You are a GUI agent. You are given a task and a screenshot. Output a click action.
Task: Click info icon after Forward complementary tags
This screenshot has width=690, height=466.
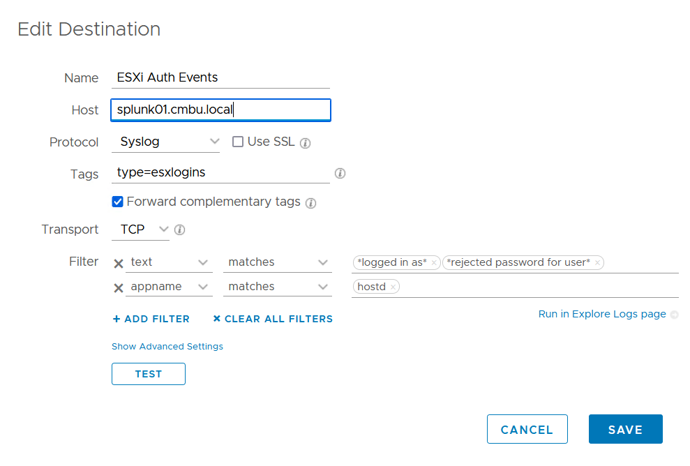click(x=311, y=203)
